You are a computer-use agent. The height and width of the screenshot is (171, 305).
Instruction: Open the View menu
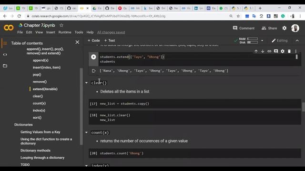[x=39, y=32]
